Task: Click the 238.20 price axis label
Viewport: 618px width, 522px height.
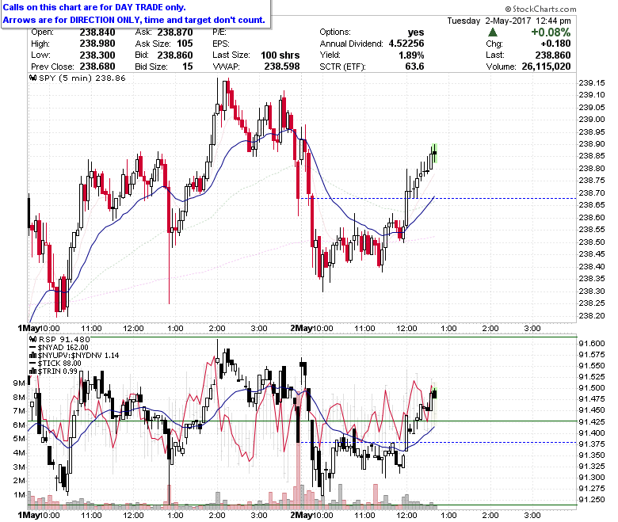Action: click(x=592, y=315)
